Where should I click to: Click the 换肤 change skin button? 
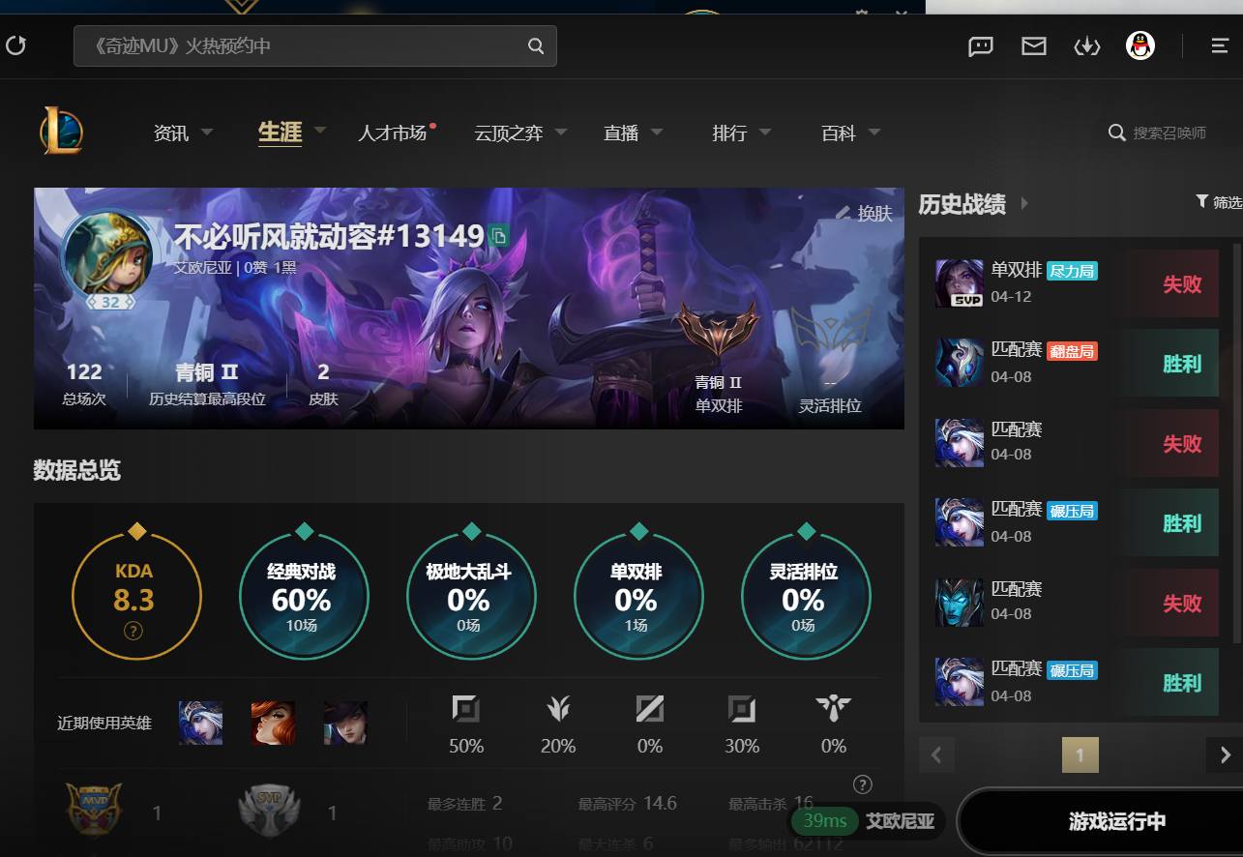click(x=864, y=213)
